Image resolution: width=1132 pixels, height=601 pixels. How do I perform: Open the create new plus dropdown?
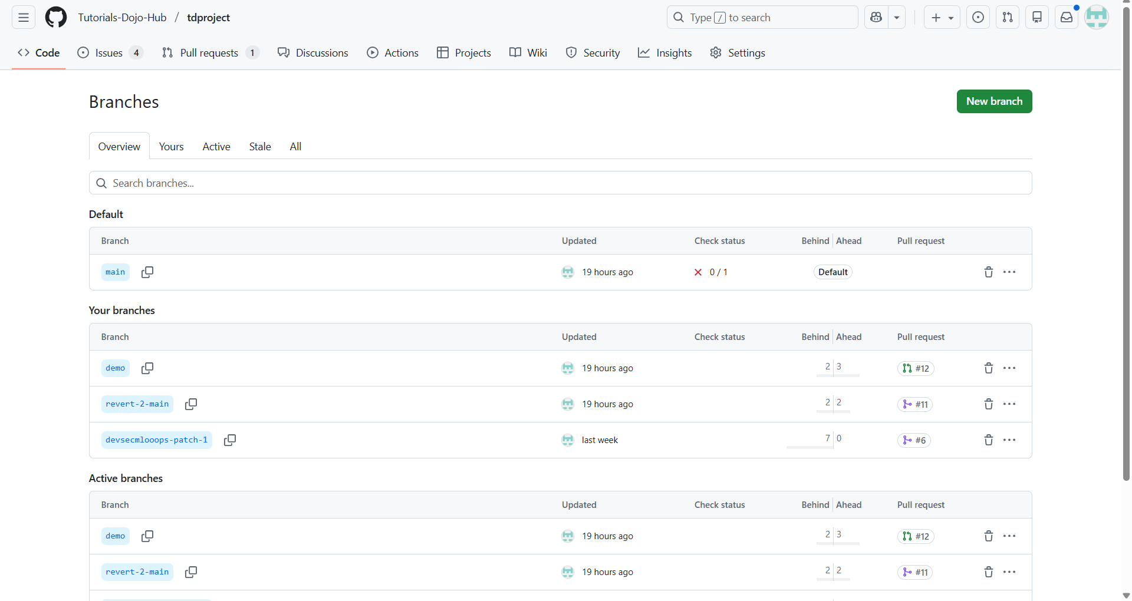(x=942, y=18)
